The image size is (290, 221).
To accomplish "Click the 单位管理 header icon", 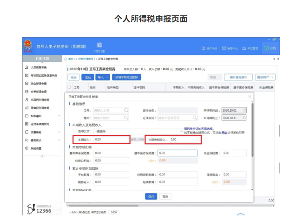I will (250, 48).
